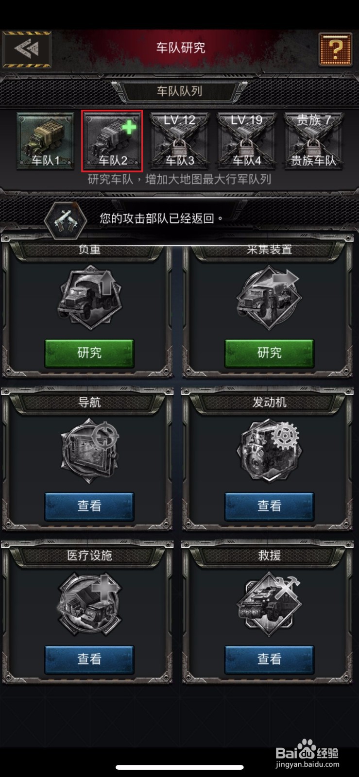The height and width of the screenshot is (777, 359).
Task: Tap 查看 button under 导航
Action: pos(89,507)
